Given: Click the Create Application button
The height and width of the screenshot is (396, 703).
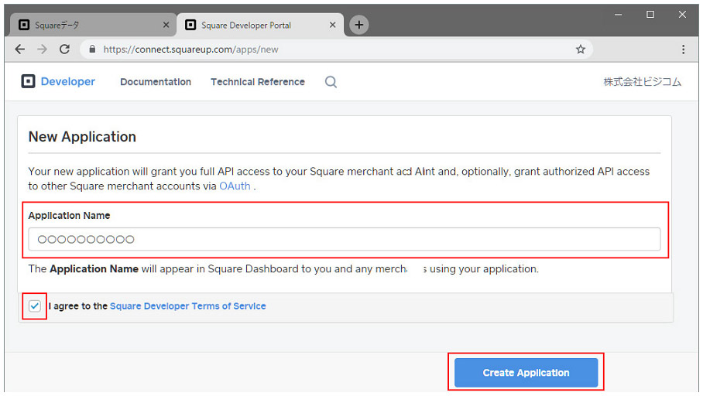Looking at the screenshot, I should [526, 372].
